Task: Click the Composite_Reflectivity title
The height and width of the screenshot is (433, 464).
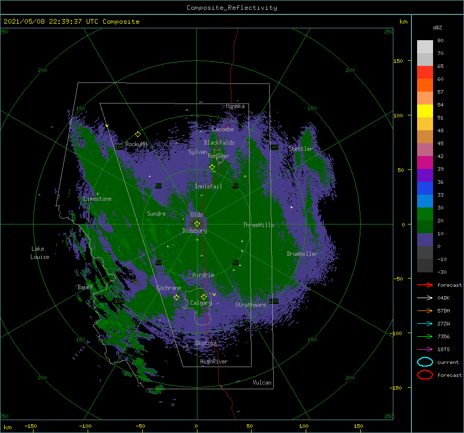Action: click(231, 8)
